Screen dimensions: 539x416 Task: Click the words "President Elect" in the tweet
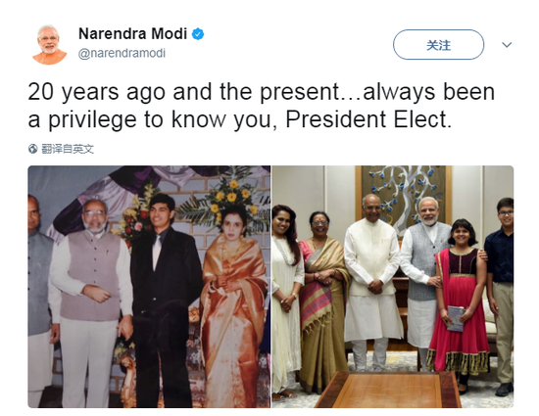pos(367,119)
